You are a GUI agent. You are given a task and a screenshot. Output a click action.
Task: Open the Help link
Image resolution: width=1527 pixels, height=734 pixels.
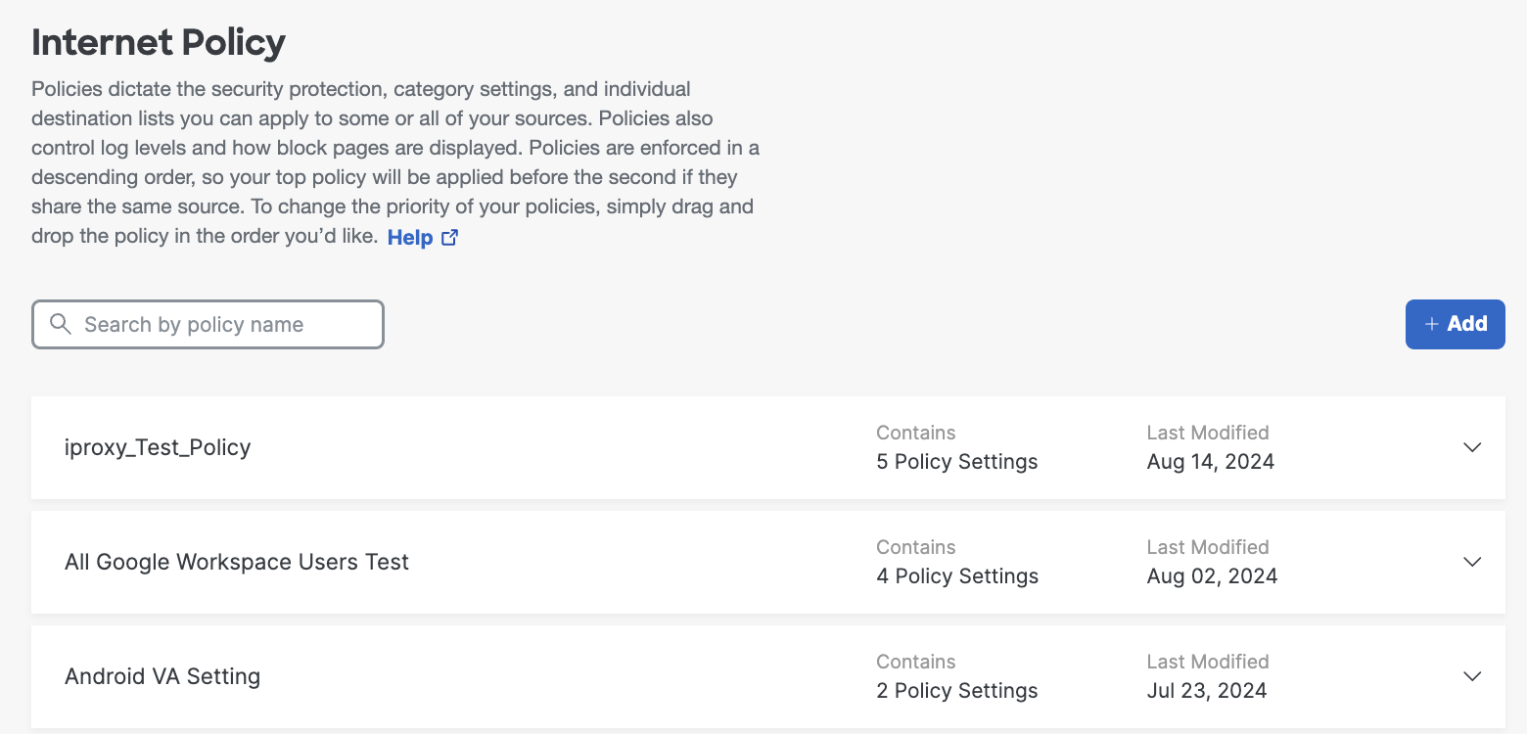coord(410,238)
